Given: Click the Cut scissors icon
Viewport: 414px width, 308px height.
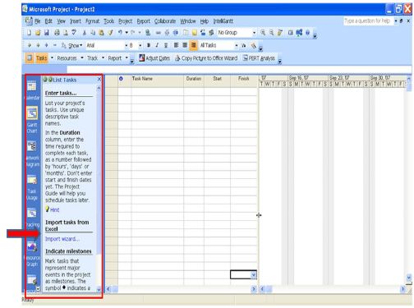Looking at the screenshot, I should click(x=85, y=33).
